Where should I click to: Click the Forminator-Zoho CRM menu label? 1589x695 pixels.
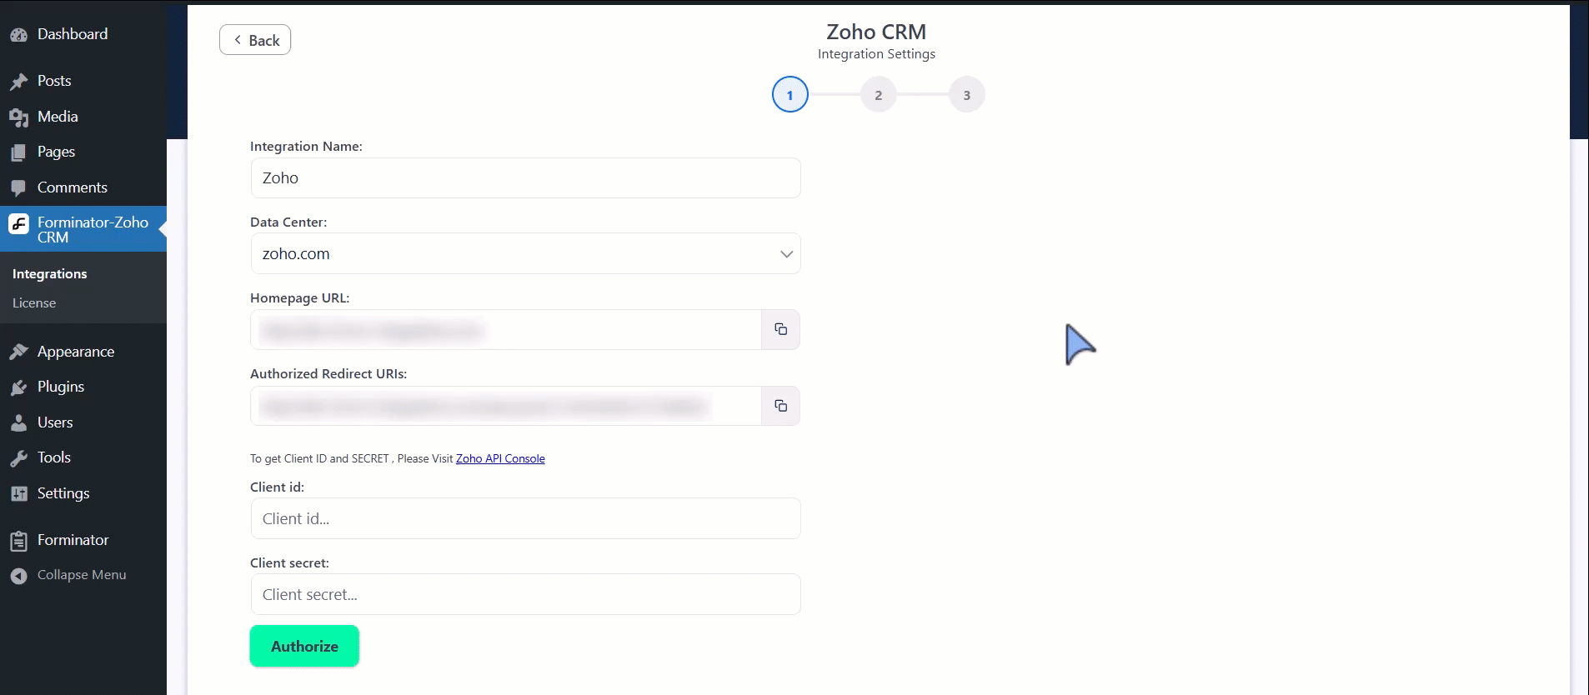93,229
